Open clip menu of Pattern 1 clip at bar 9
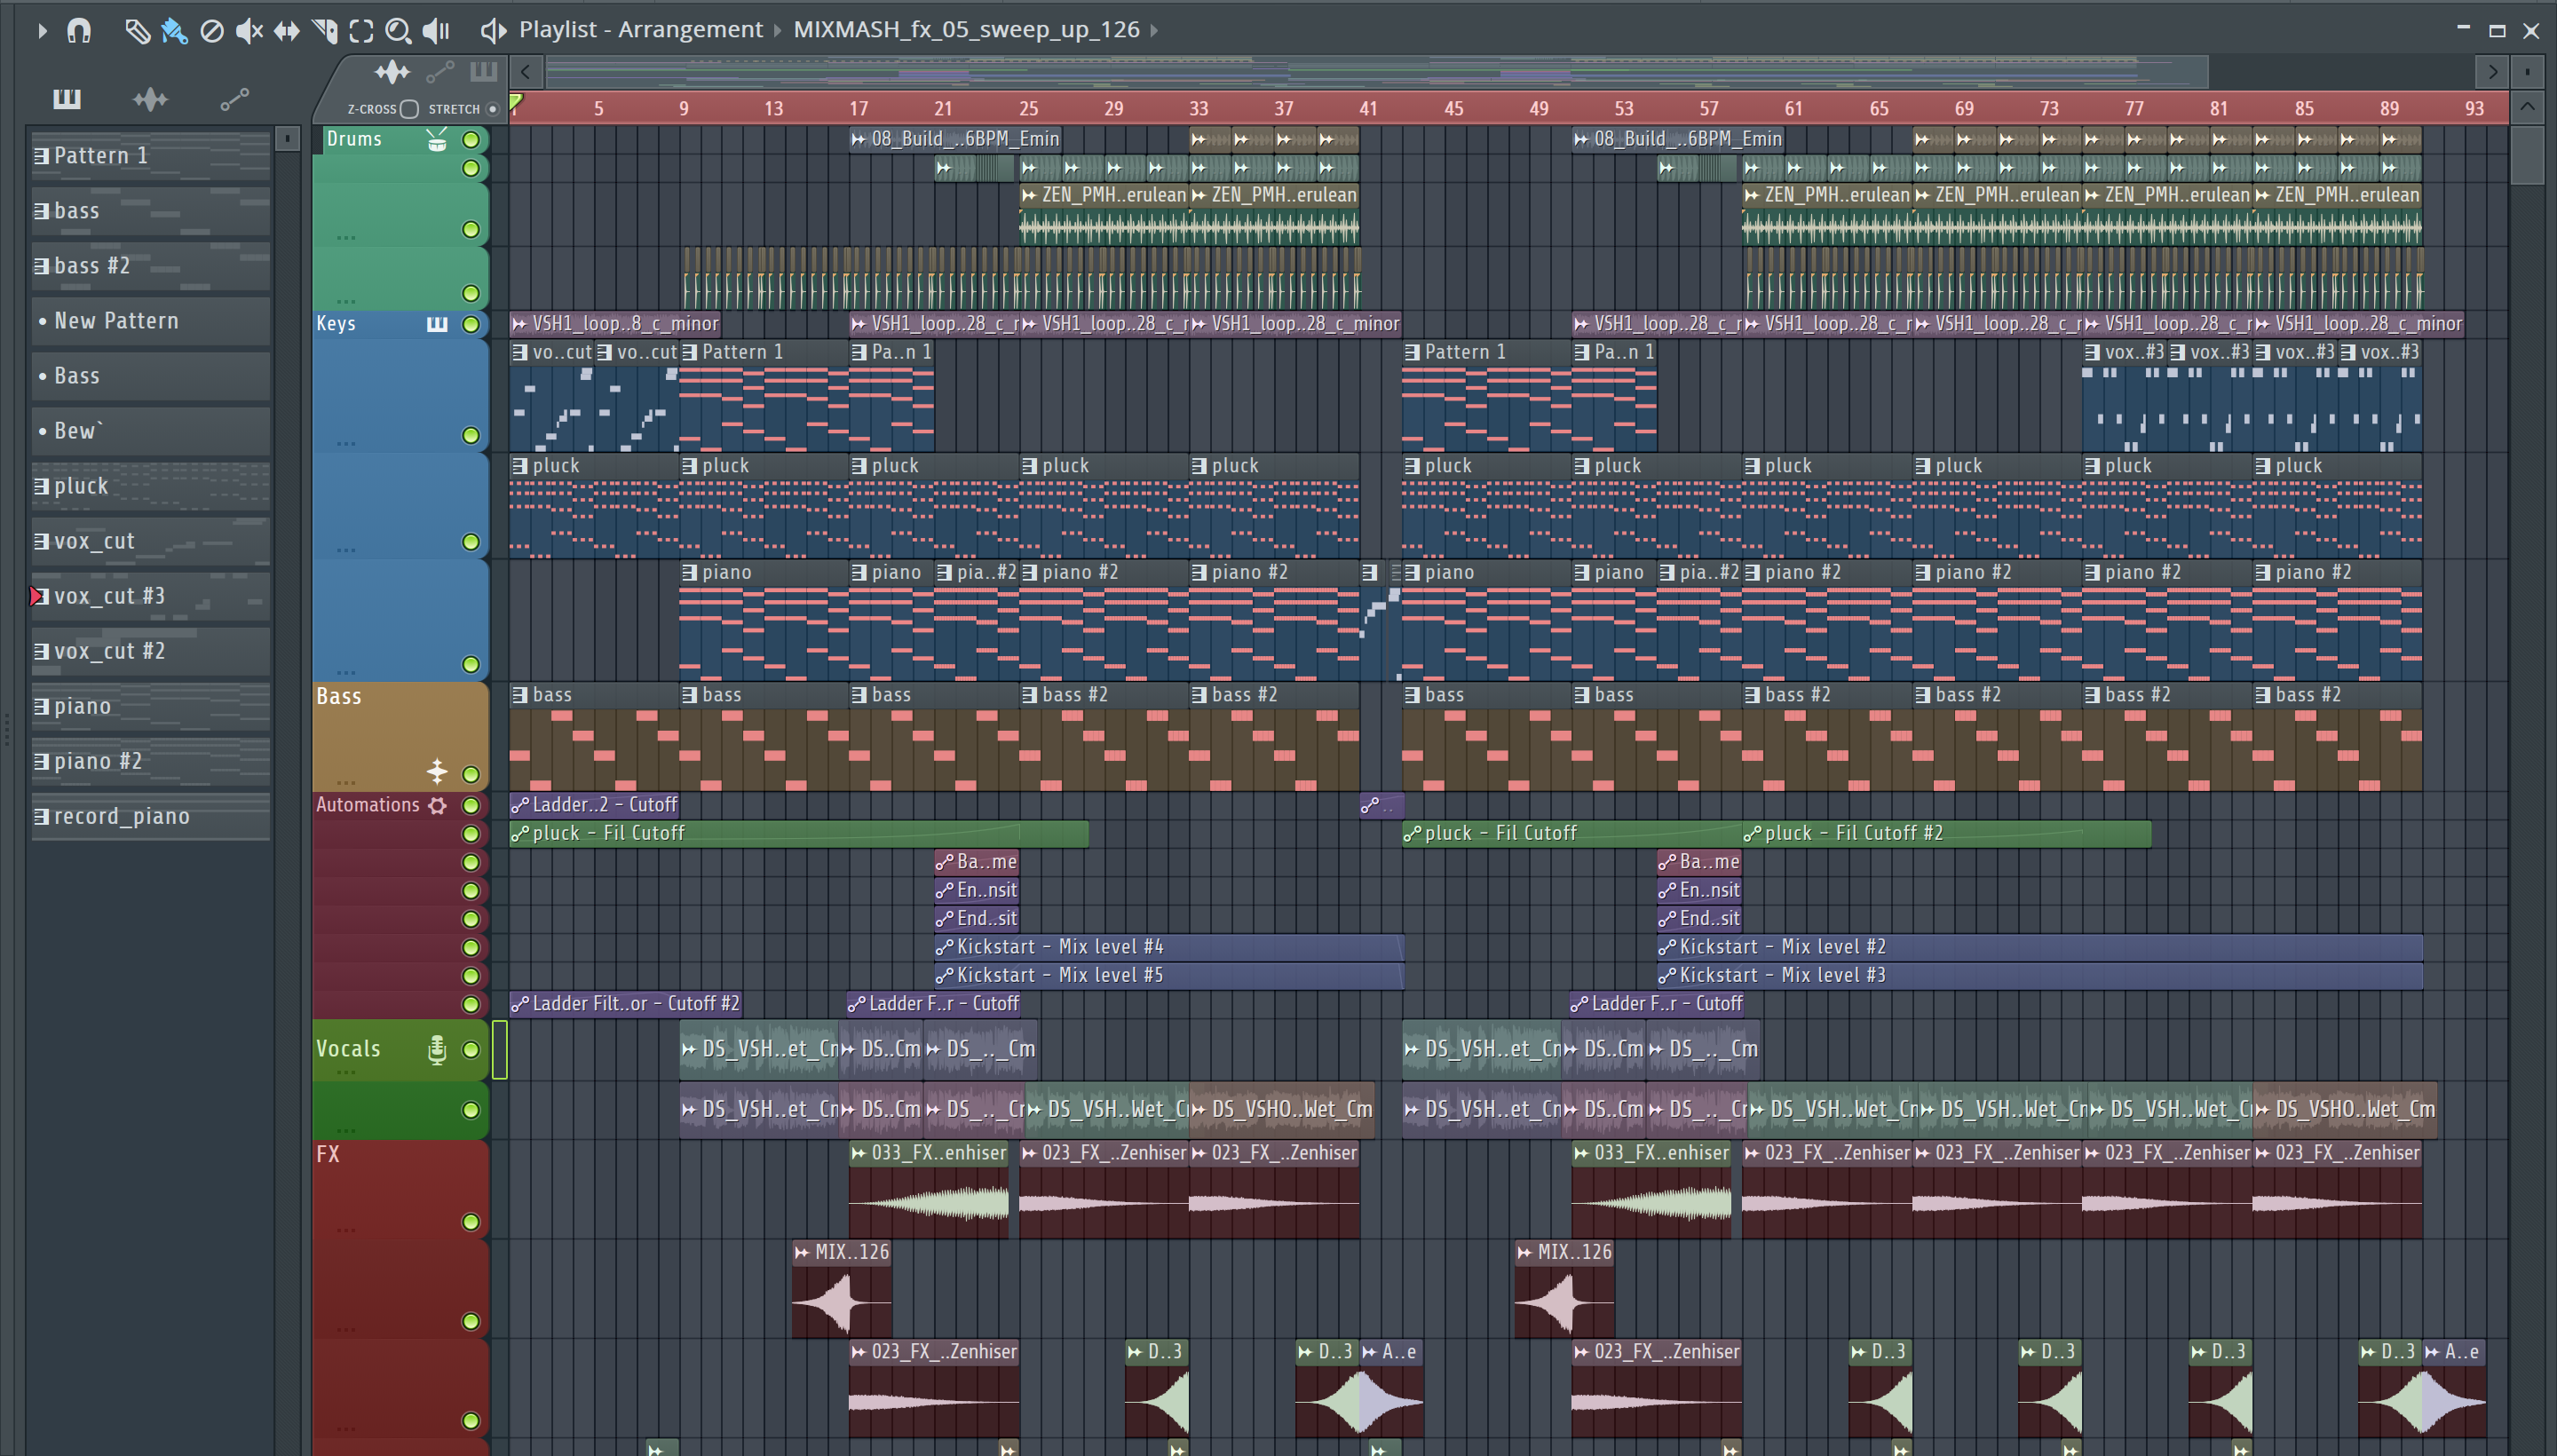The image size is (2557, 1456). 689,352
